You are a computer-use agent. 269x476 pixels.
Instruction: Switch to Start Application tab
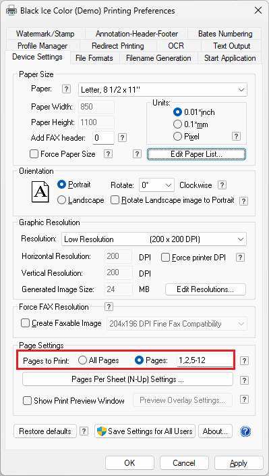pos(230,58)
